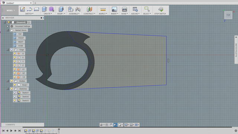Click the active Zoom Window icon
The width and height of the screenshot is (238, 134).
click(x=115, y=125)
